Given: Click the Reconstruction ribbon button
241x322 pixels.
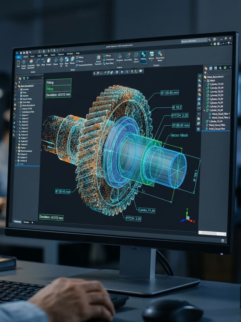Looking at the screenshot, I should click(x=84, y=65).
